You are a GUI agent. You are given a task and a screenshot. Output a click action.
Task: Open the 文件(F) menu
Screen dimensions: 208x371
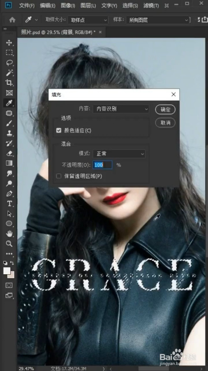click(x=27, y=5)
